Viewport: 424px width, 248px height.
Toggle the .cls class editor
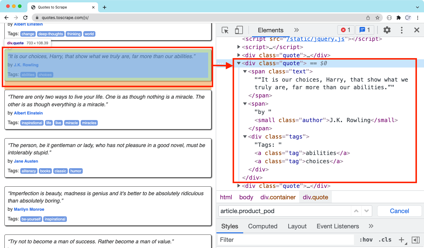point(385,240)
